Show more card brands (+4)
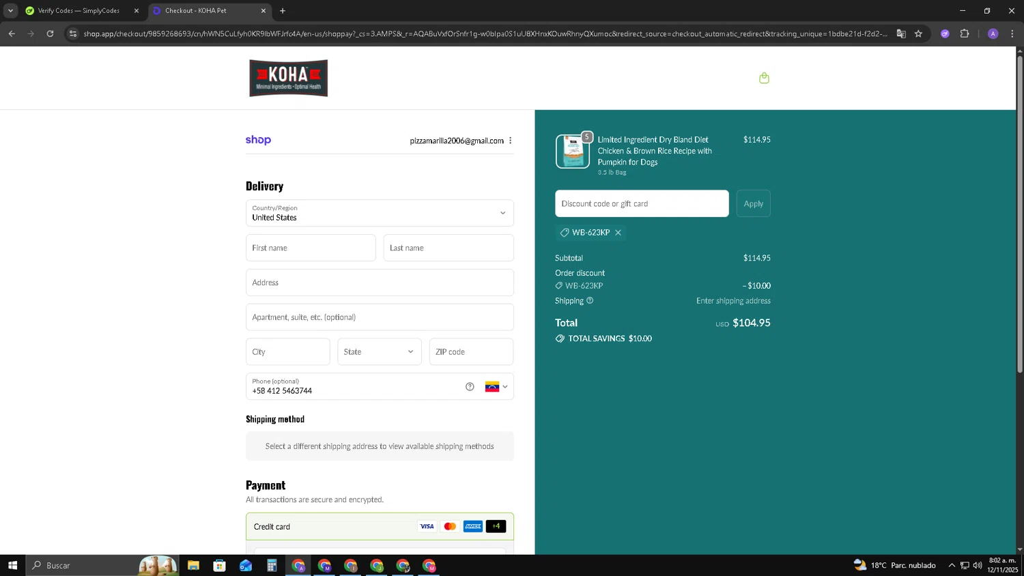The height and width of the screenshot is (576, 1024). click(x=496, y=526)
